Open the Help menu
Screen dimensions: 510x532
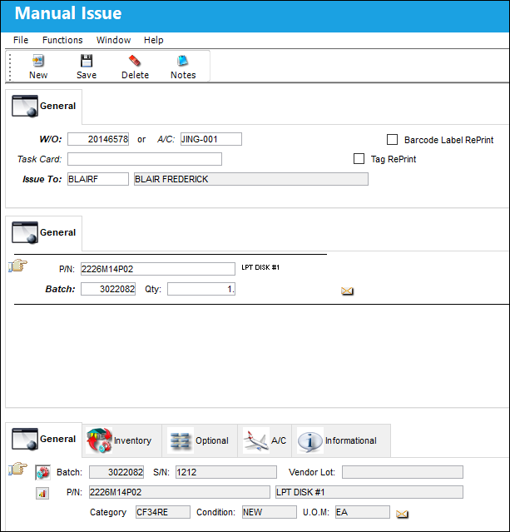pyautogui.click(x=154, y=40)
